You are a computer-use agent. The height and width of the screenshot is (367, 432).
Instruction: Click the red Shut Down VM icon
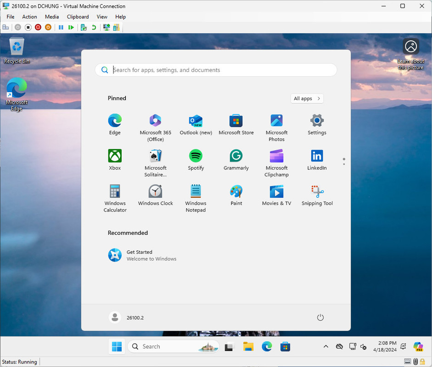pos(38,27)
